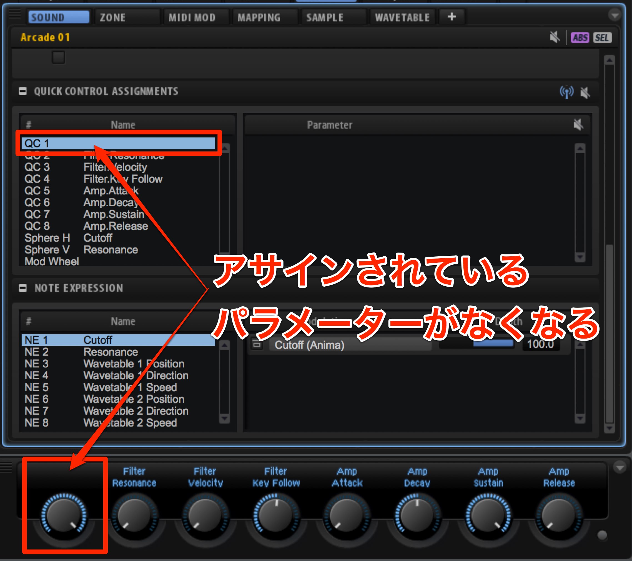The width and height of the screenshot is (632, 561).
Task: Open the ZONE tab
Action: click(127, 17)
